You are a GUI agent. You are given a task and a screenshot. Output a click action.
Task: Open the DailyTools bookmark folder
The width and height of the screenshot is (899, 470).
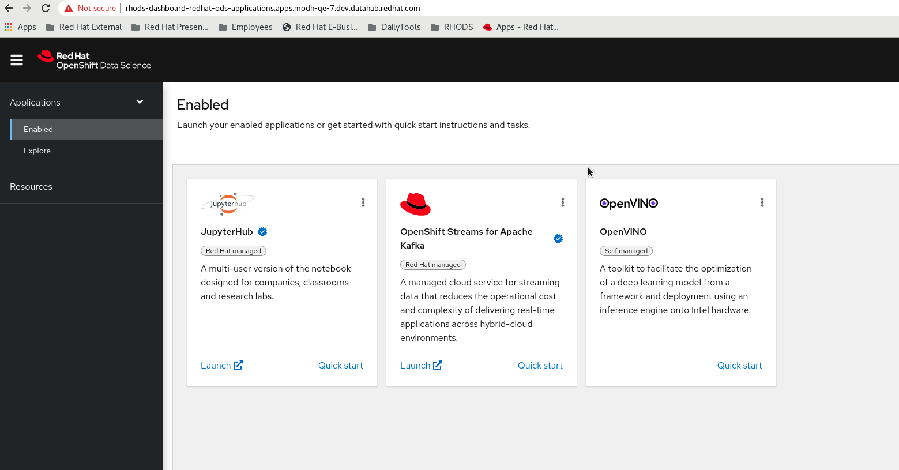394,27
